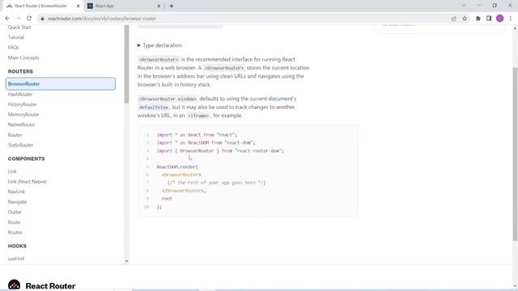Click the React Router footer title
The image size is (518, 291).
tap(50, 285)
